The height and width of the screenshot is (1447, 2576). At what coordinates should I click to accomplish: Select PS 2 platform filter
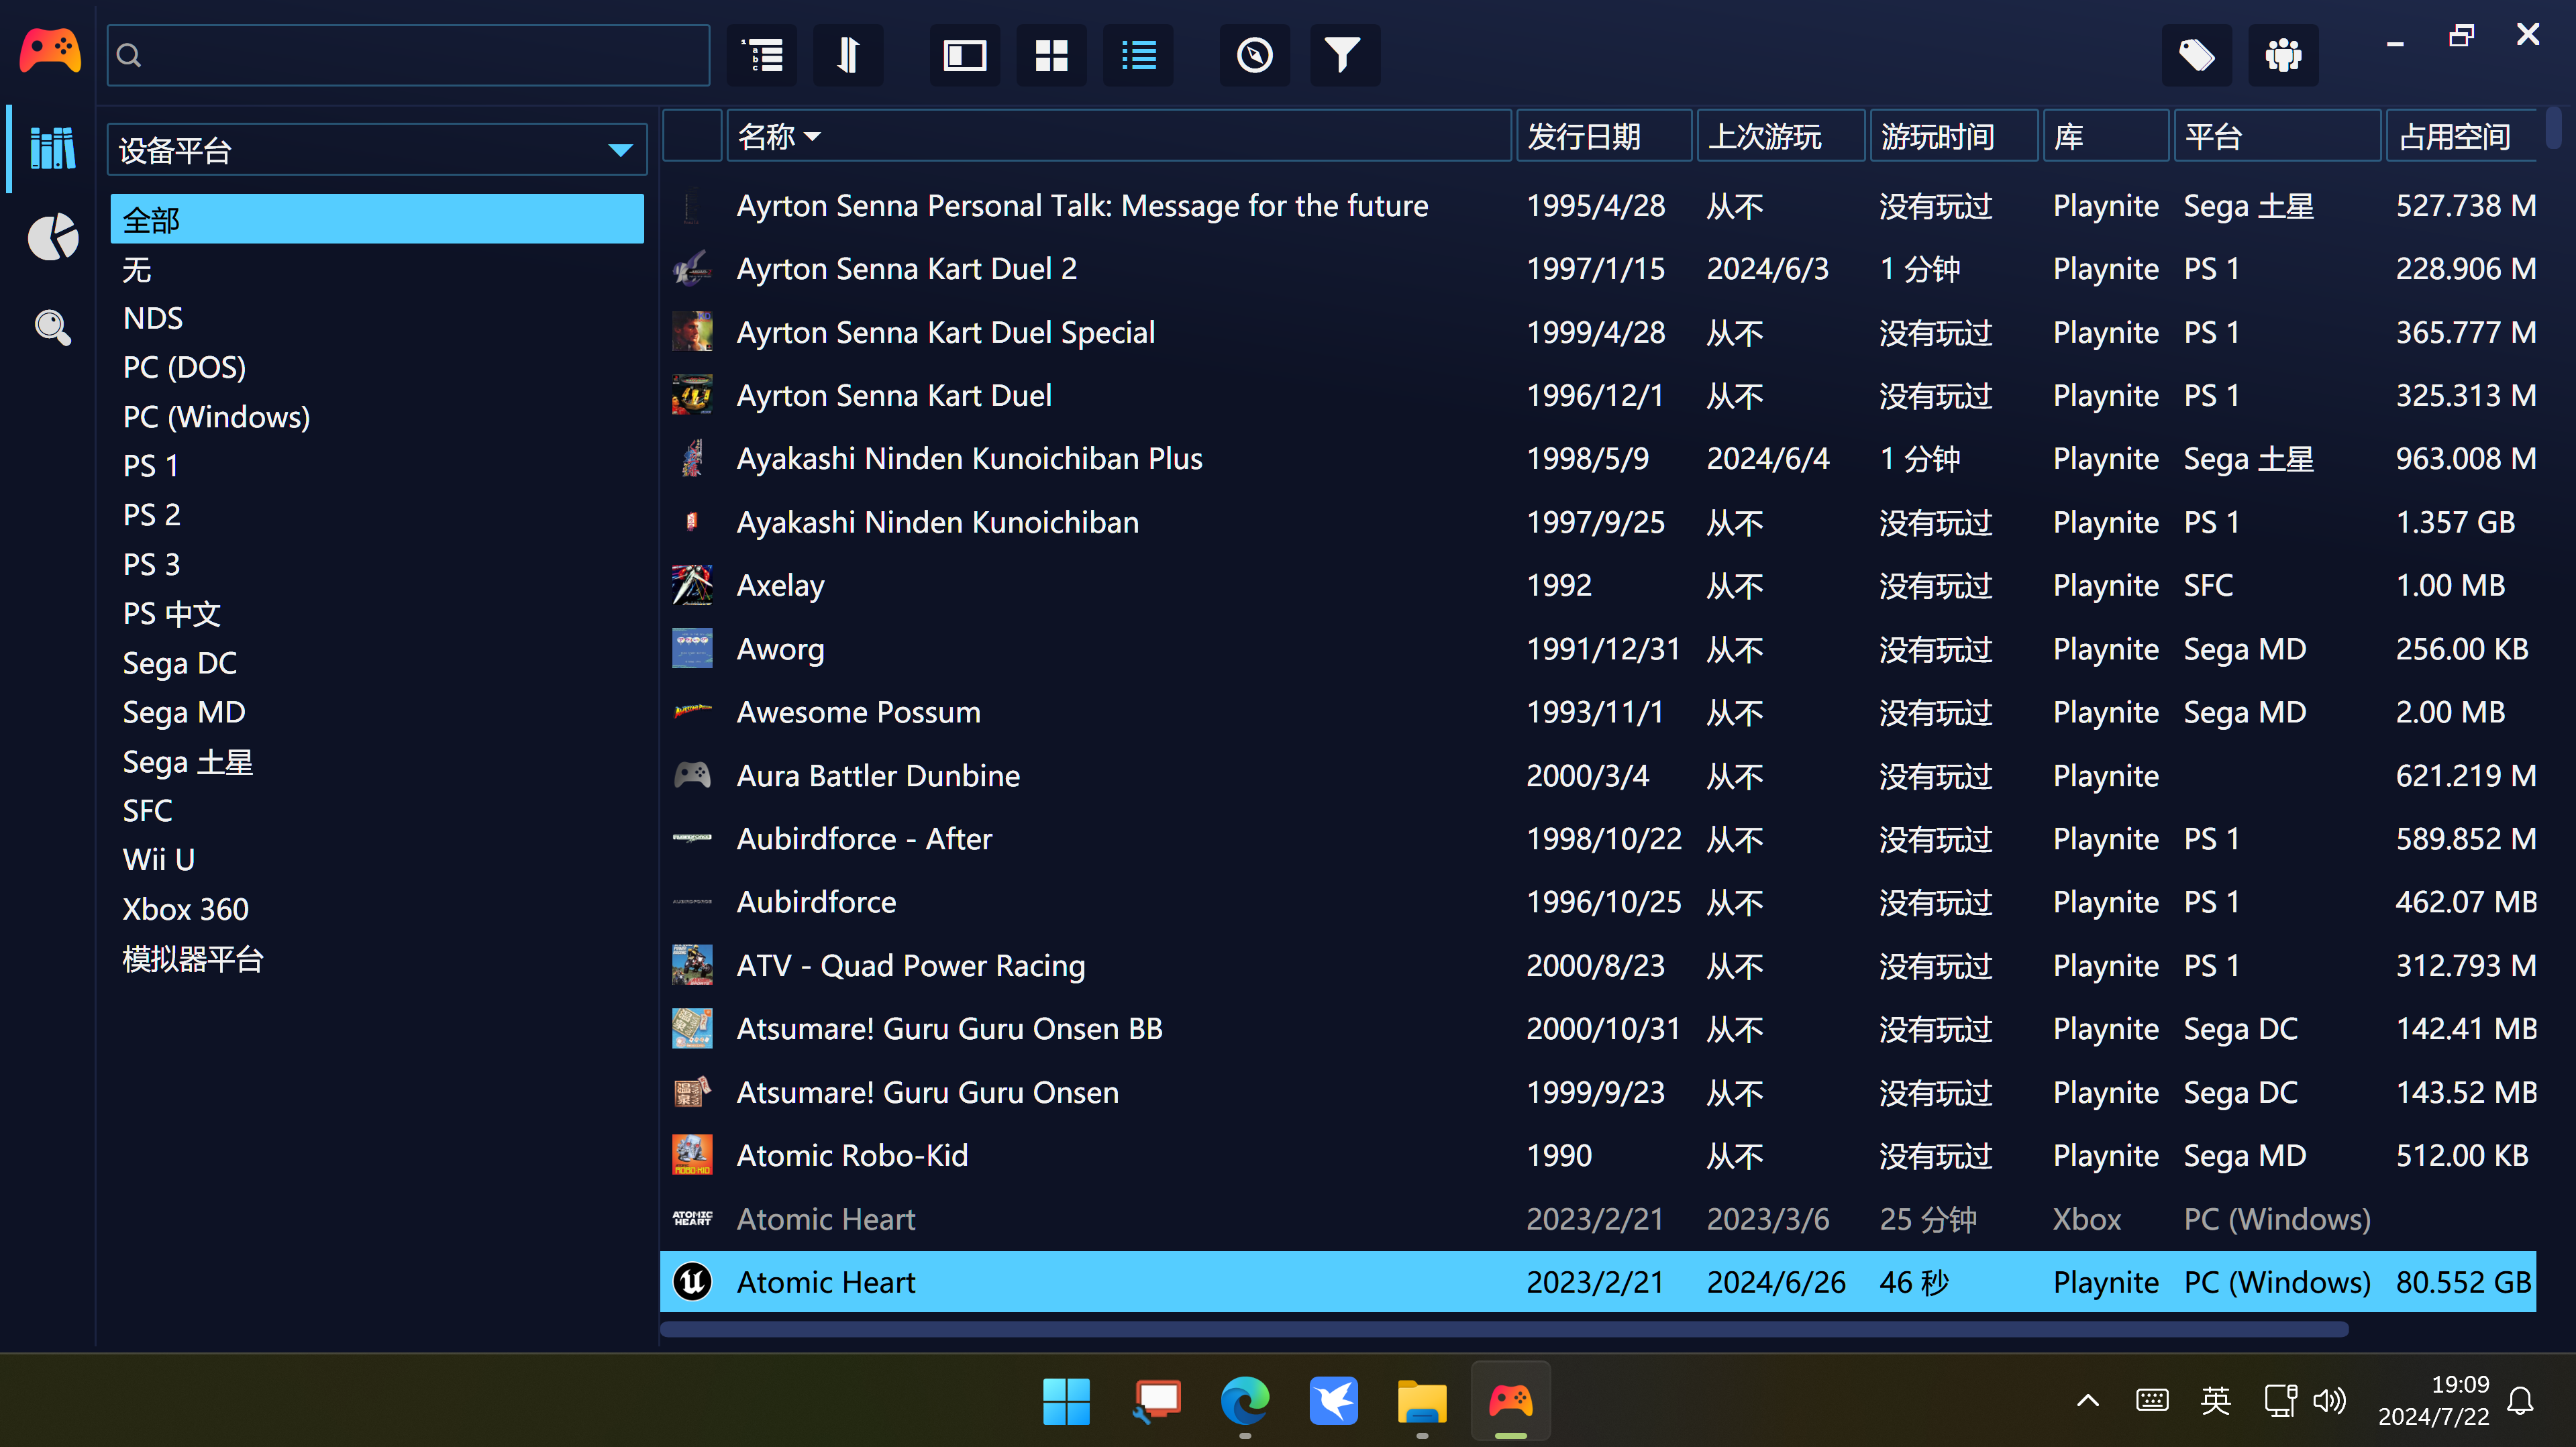coord(377,515)
